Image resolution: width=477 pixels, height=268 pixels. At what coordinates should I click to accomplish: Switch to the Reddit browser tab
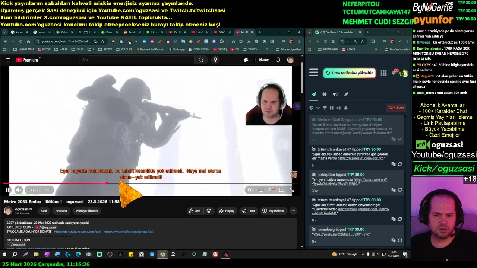(131, 32)
